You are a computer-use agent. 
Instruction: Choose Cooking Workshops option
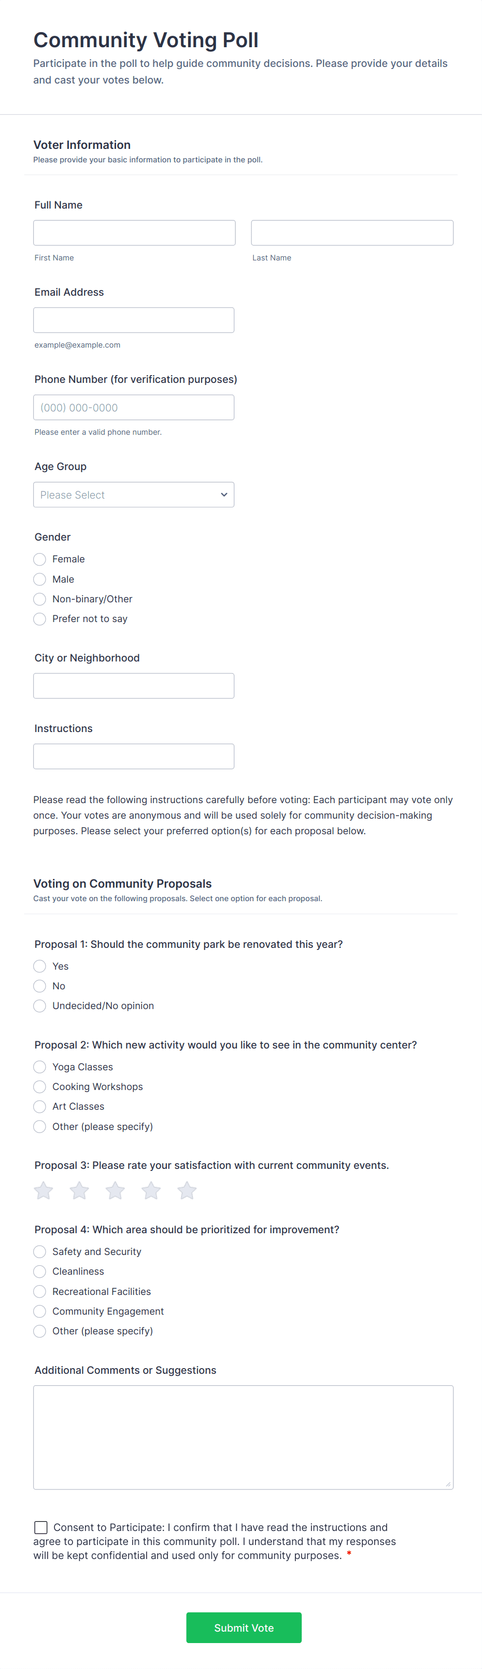[x=40, y=1086]
